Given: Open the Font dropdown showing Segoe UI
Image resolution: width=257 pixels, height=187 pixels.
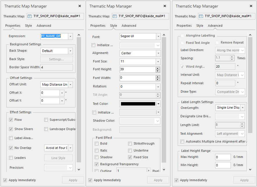Looking at the screenshot, I should tap(158, 36).
